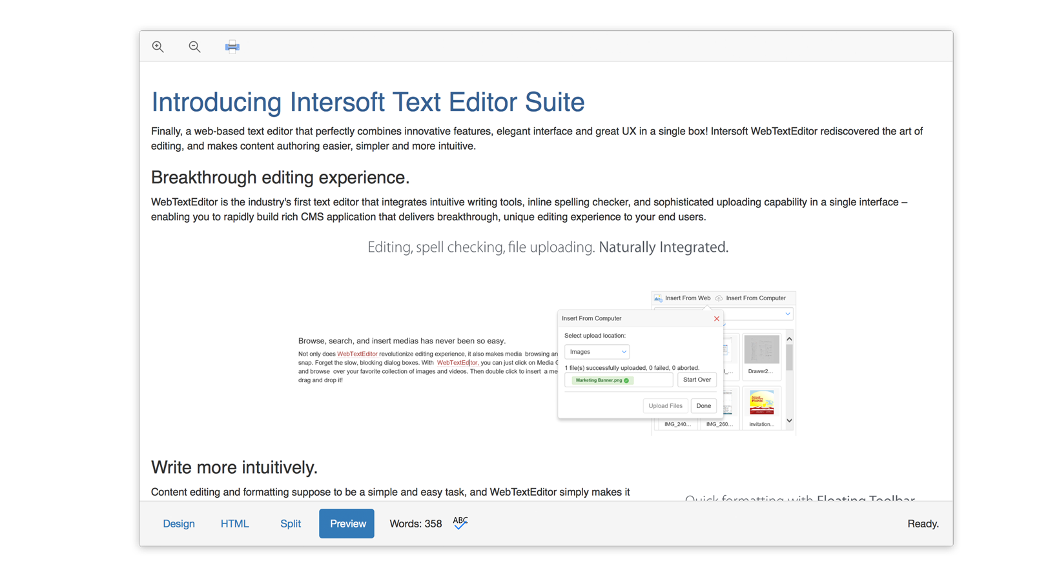Image resolution: width=1059 pixels, height=581 pixels.
Task: Switch to the Design tab
Action: click(179, 524)
